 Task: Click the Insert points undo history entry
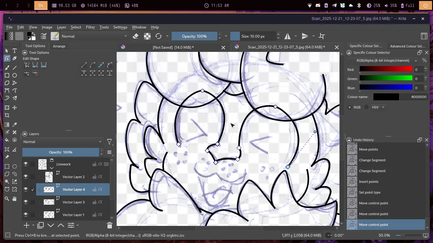(x=369, y=182)
